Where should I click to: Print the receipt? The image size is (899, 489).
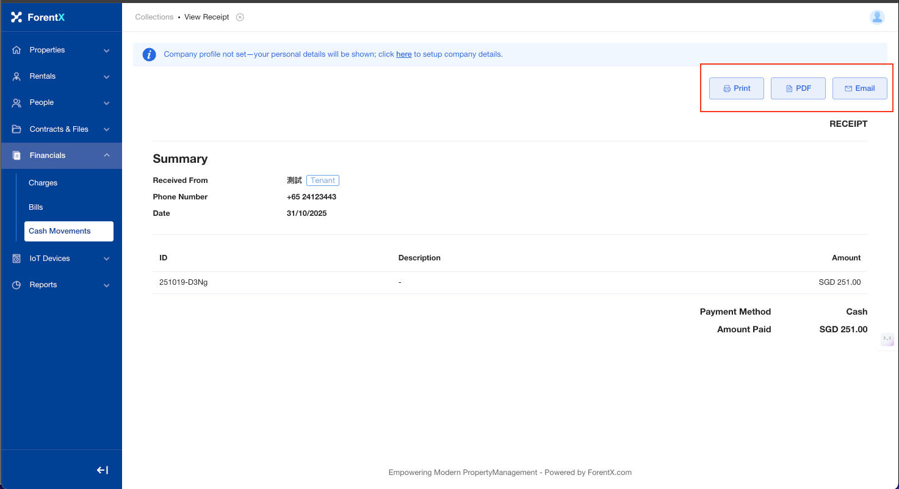click(736, 88)
